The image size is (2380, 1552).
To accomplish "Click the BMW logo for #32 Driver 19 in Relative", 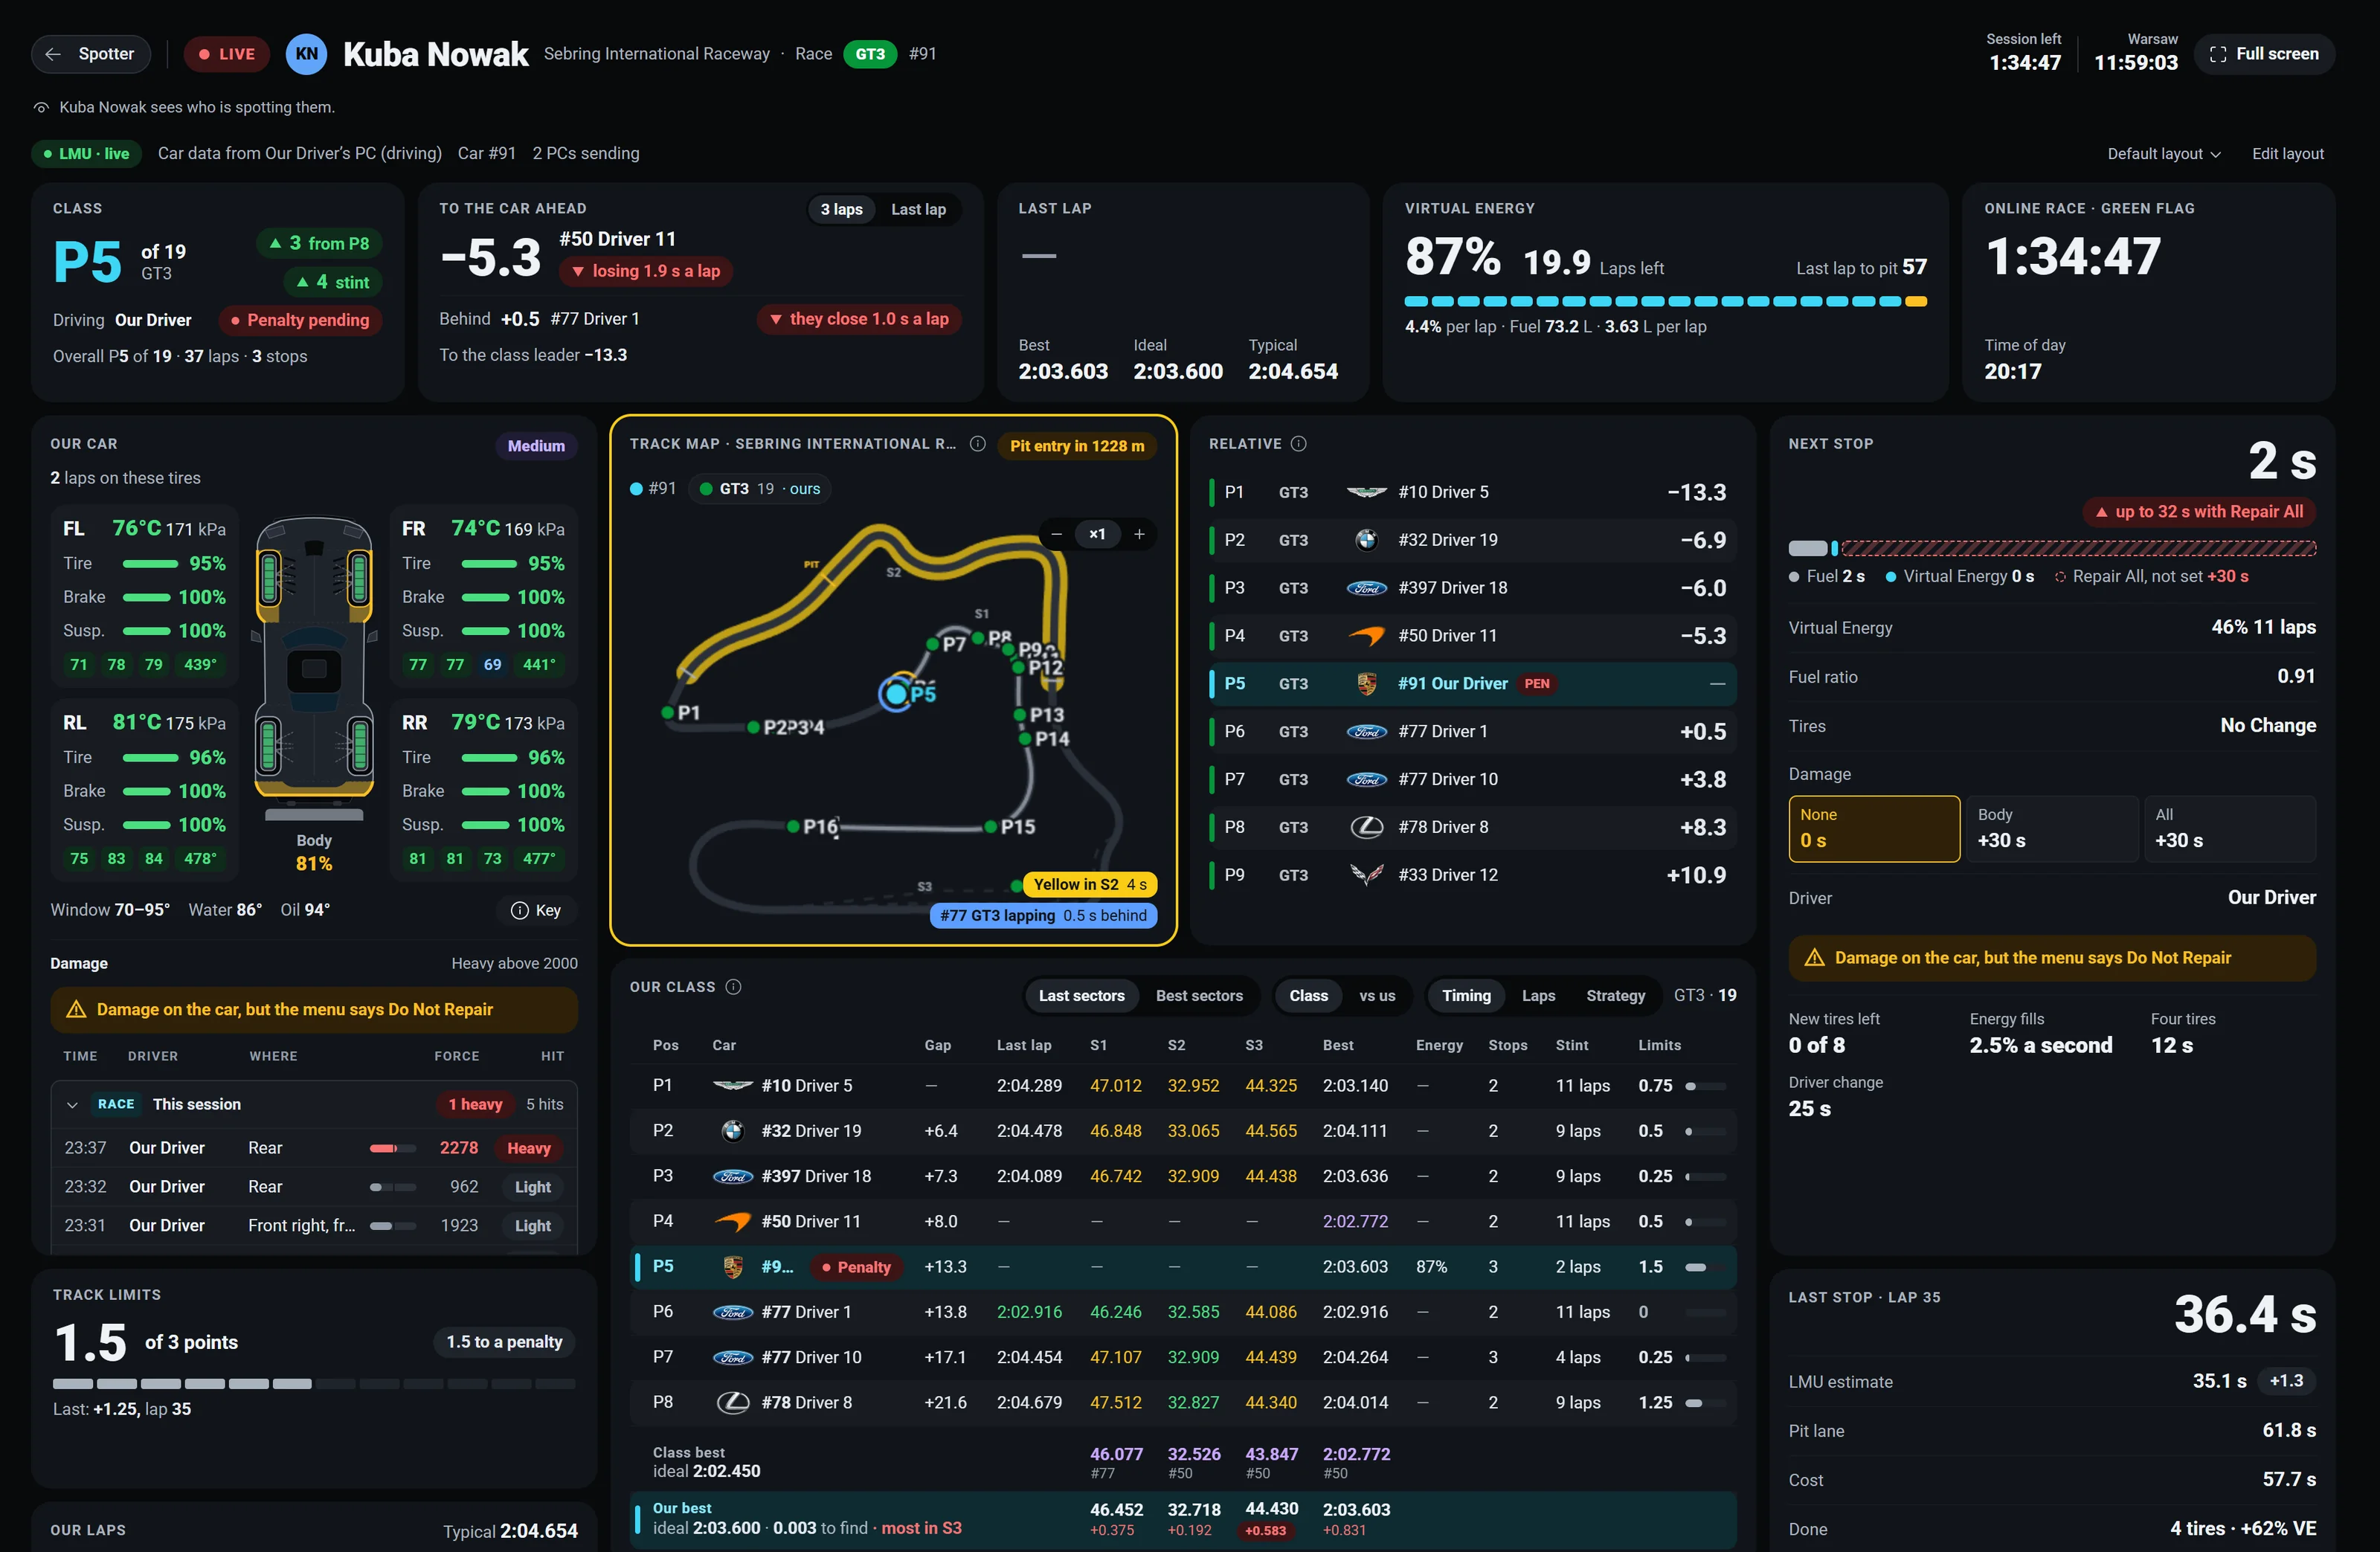I will [1366, 540].
